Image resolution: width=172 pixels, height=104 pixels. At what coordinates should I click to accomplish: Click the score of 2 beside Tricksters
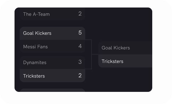[80, 75]
